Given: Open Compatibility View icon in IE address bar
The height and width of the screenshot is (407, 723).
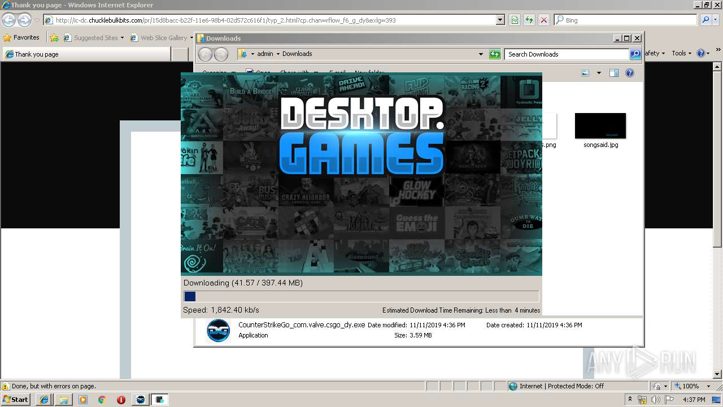Looking at the screenshot, I should pyautogui.click(x=515, y=20).
